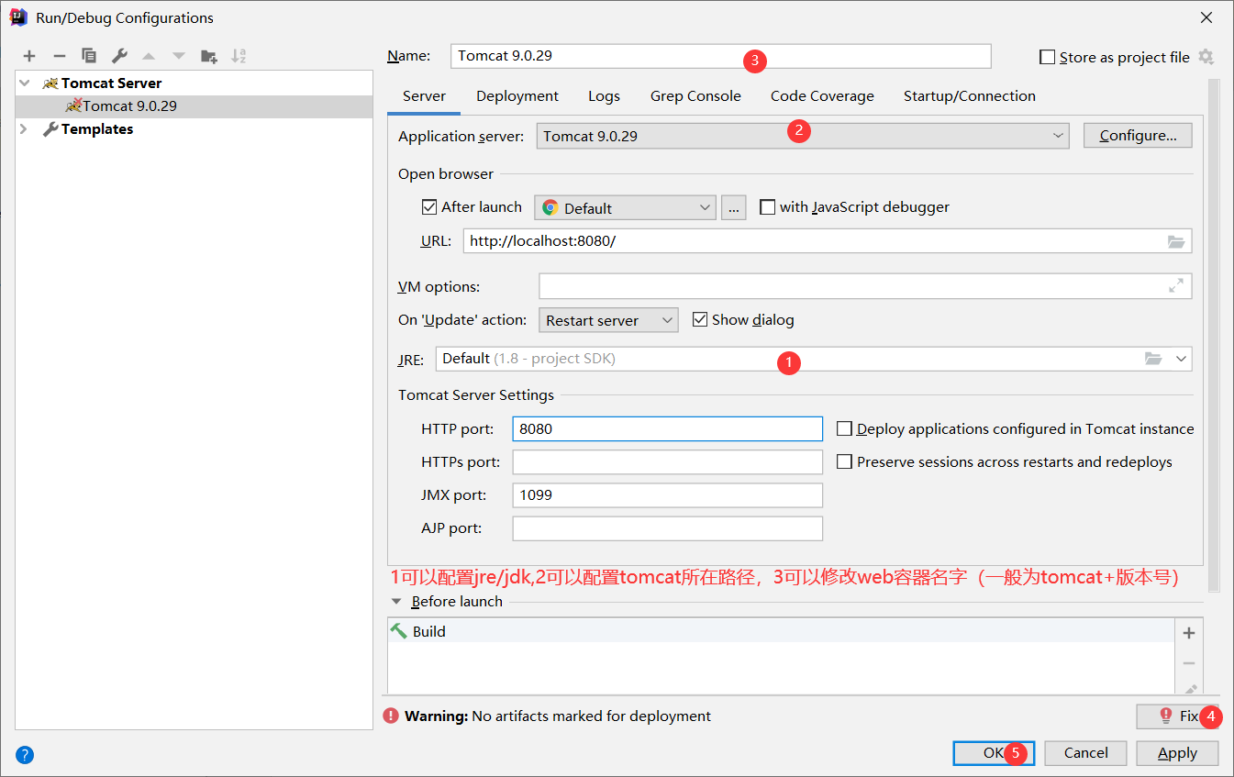Focus the AJP port field
Image resolution: width=1234 pixels, height=777 pixels.
tap(668, 528)
